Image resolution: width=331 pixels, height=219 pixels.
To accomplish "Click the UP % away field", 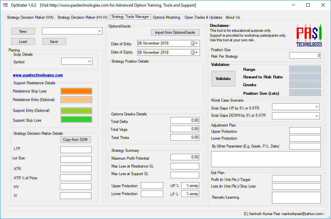I will coord(190,186).
